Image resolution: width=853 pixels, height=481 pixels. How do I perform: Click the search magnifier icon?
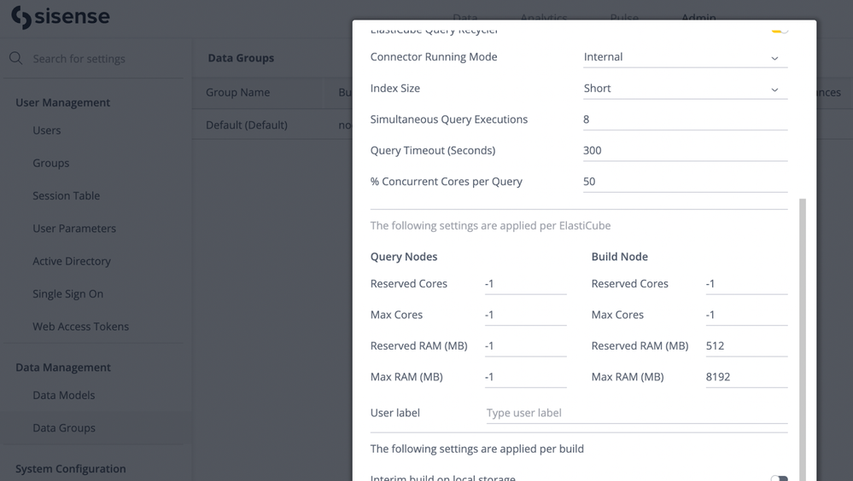16,58
